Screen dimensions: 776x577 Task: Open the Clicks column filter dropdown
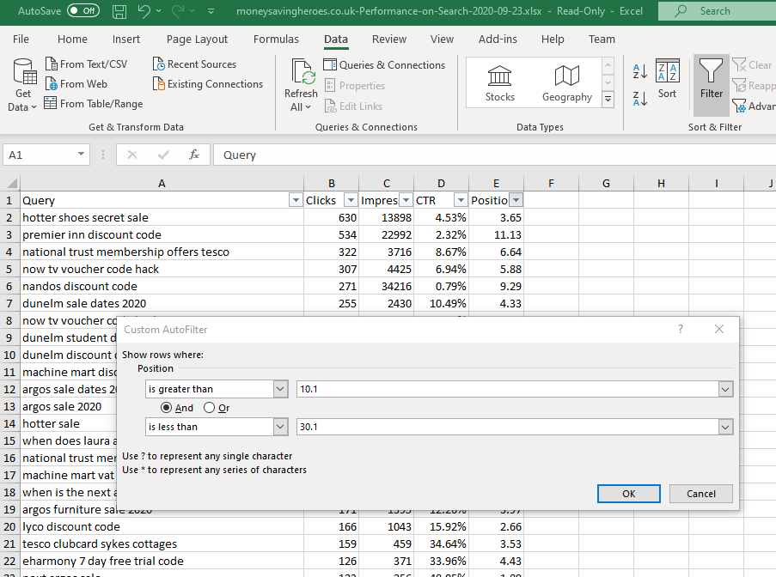click(351, 200)
